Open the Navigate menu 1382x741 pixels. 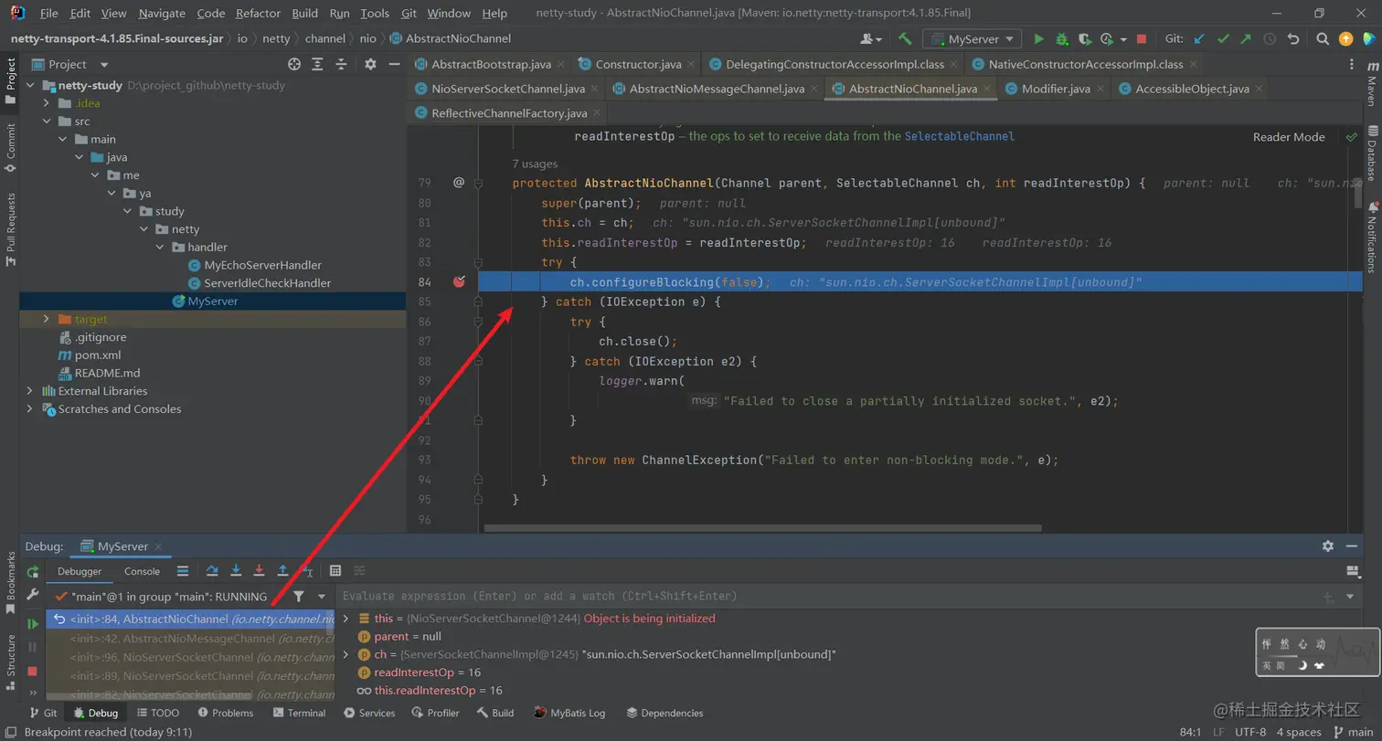[x=162, y=14]
